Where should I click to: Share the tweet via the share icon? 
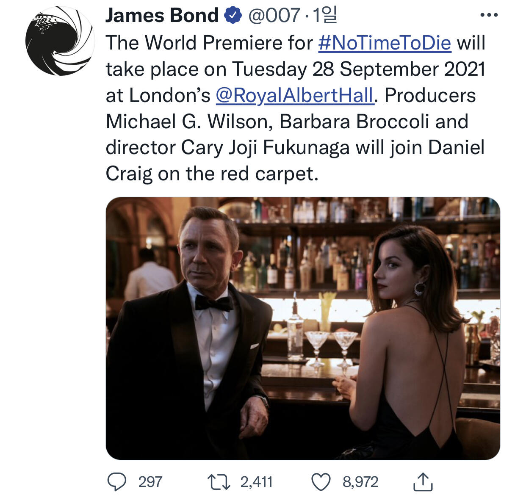(423, 482)
